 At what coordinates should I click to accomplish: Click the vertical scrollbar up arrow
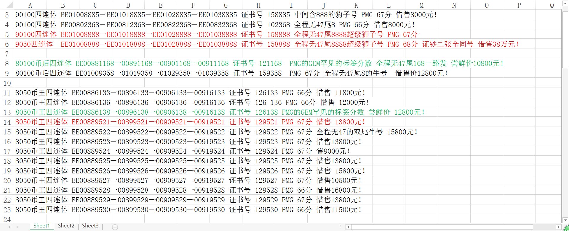565,4
